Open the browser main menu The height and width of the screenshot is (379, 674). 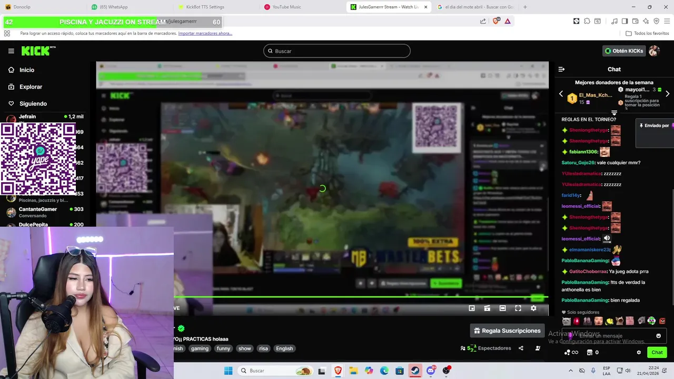pos(667,21)
